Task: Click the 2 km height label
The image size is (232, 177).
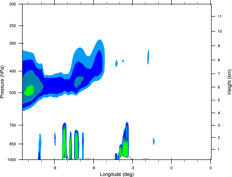Action: coord(219,138)
